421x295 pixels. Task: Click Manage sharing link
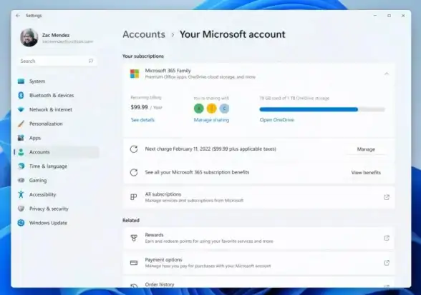pos(212,120)
